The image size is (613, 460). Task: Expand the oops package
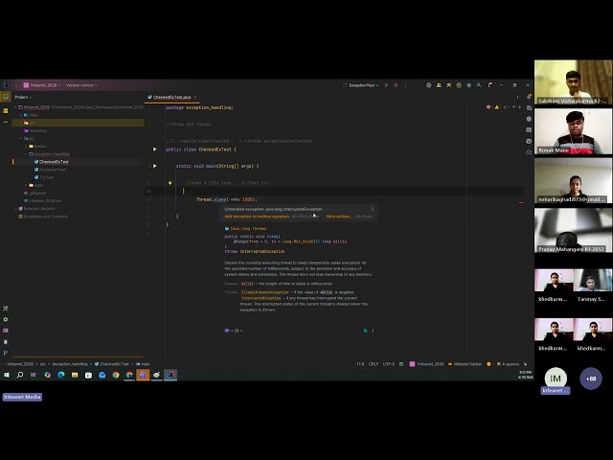pos(26,185)
